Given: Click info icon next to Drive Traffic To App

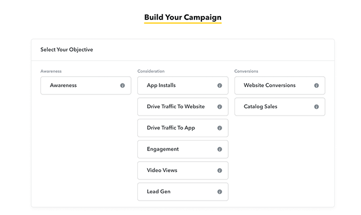Looking at the screenshot, I should point(219,128).
